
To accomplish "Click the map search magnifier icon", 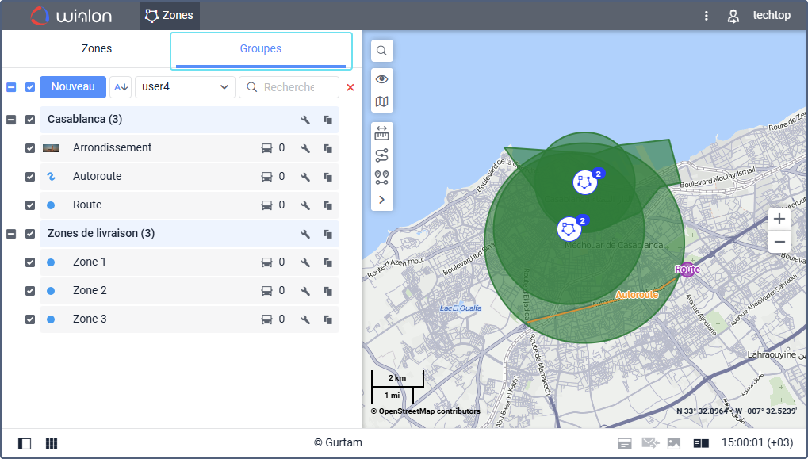I will [381, 51].
